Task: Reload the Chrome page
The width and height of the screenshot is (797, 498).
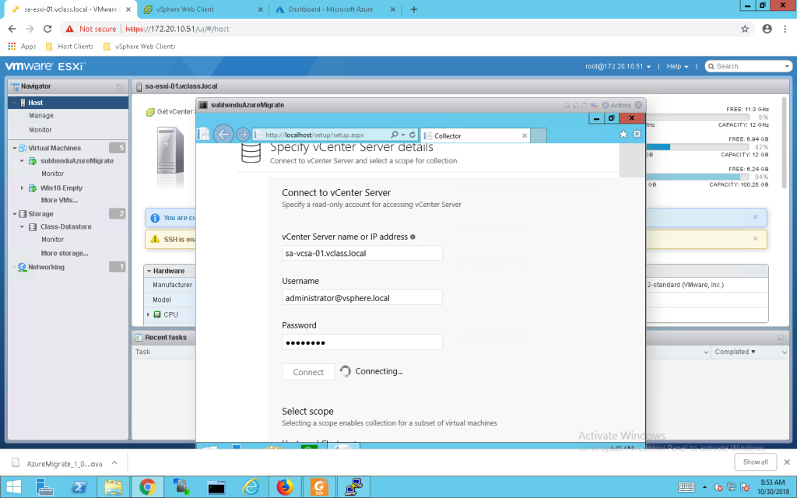Action: 47,29
